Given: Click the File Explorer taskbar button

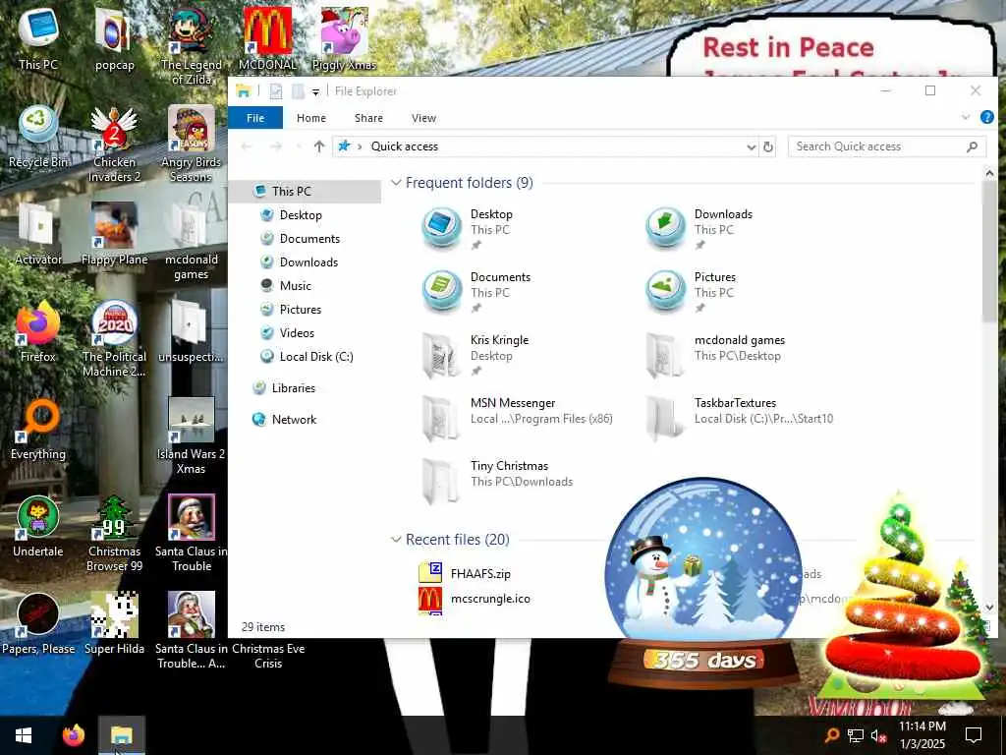Looking at the screenshot, I should (121, 735).
